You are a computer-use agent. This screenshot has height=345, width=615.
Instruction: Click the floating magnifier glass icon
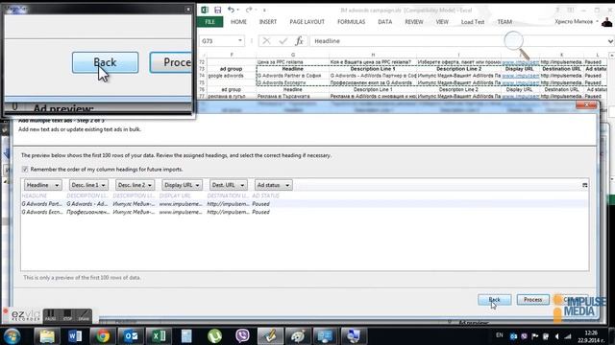pyautogui.click(x=516, y=44)
